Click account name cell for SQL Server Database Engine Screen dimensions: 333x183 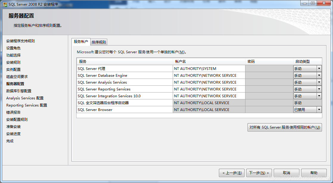[209, 76]
